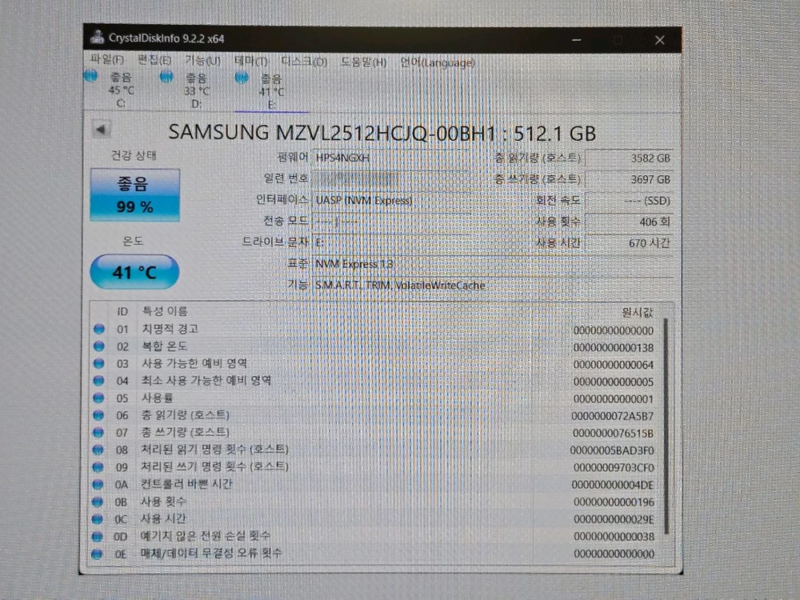Click the power on count value 406 회

[629, 222]
